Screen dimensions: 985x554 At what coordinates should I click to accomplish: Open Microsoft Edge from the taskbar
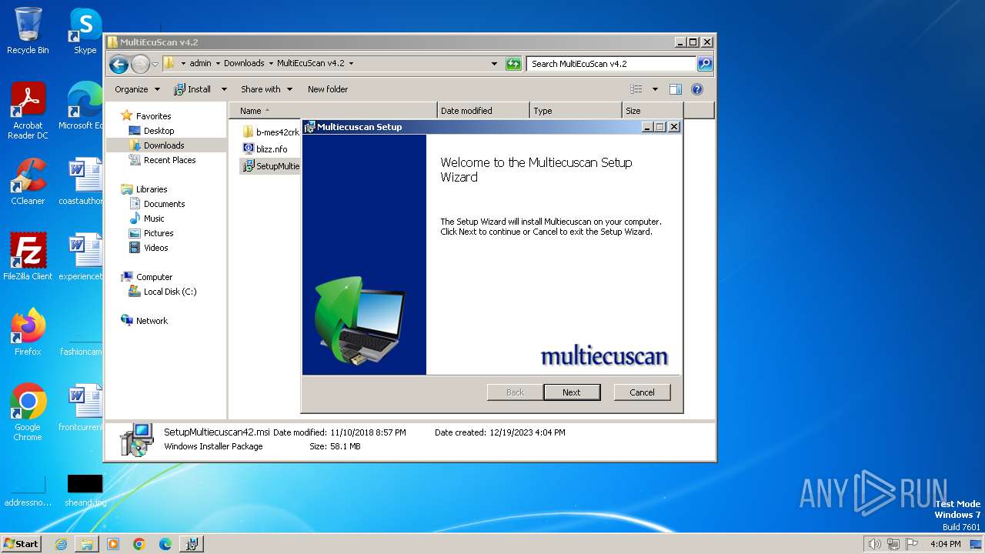pyautogui.click(x=165, y=544)
